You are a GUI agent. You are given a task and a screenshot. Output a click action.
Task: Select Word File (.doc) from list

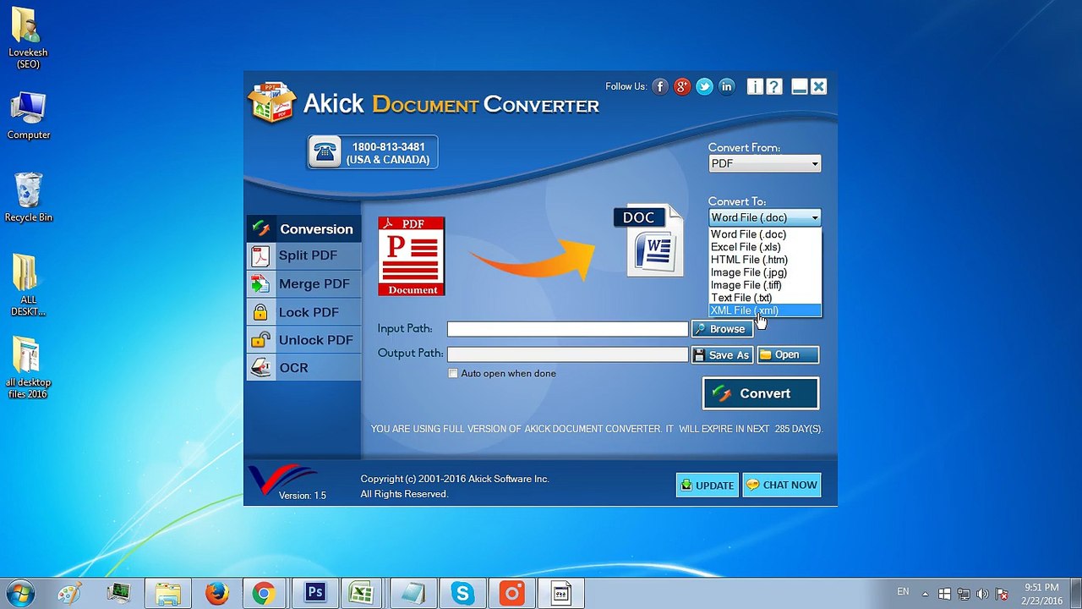pos(764,234)
